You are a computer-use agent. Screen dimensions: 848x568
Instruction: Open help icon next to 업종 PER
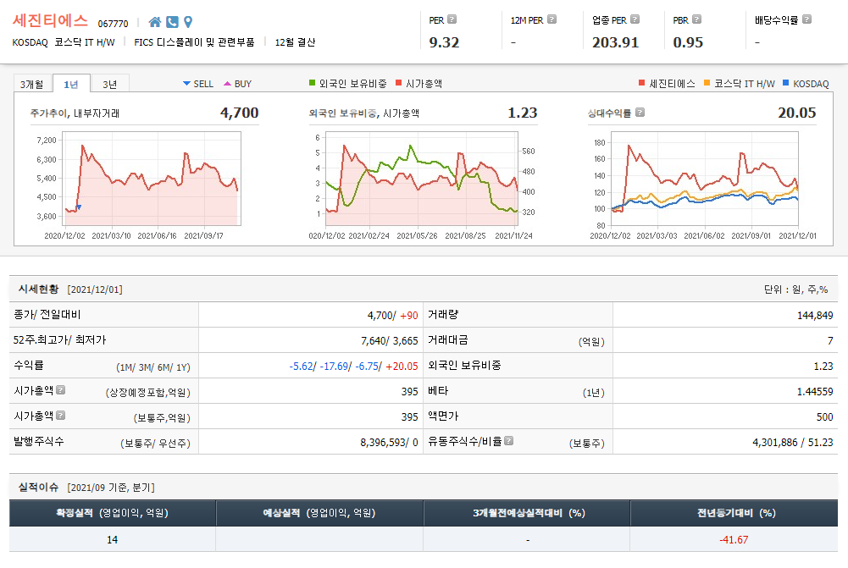(635, 19)
